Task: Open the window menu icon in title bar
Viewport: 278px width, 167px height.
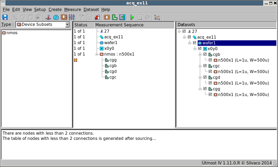Action: 3,3
